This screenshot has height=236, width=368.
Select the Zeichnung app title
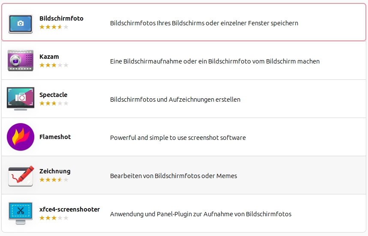point(55,171)
